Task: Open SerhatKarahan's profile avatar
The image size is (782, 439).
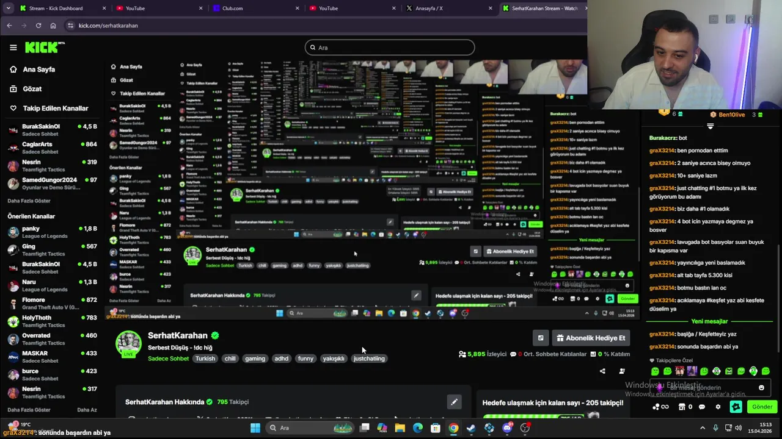Action: tap(129, 344)
